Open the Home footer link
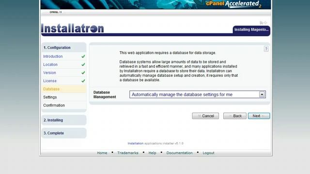 point(102,153)
